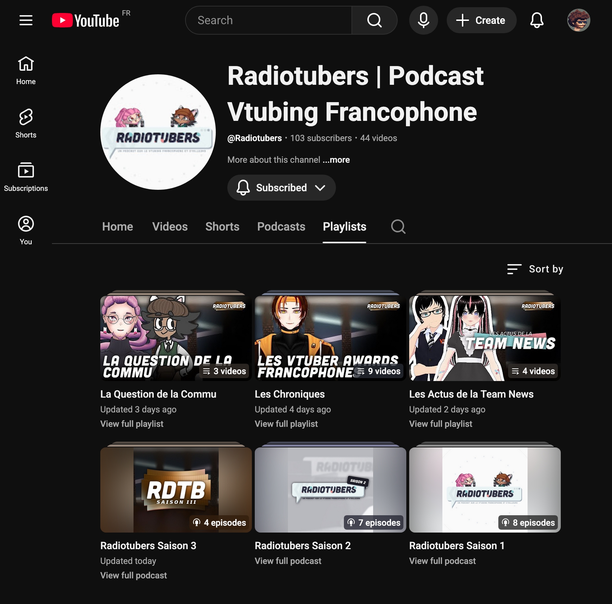Screen dimensions: 612x604
Task: Open the You section in the sidebar
Action: [x=26, y=230]
